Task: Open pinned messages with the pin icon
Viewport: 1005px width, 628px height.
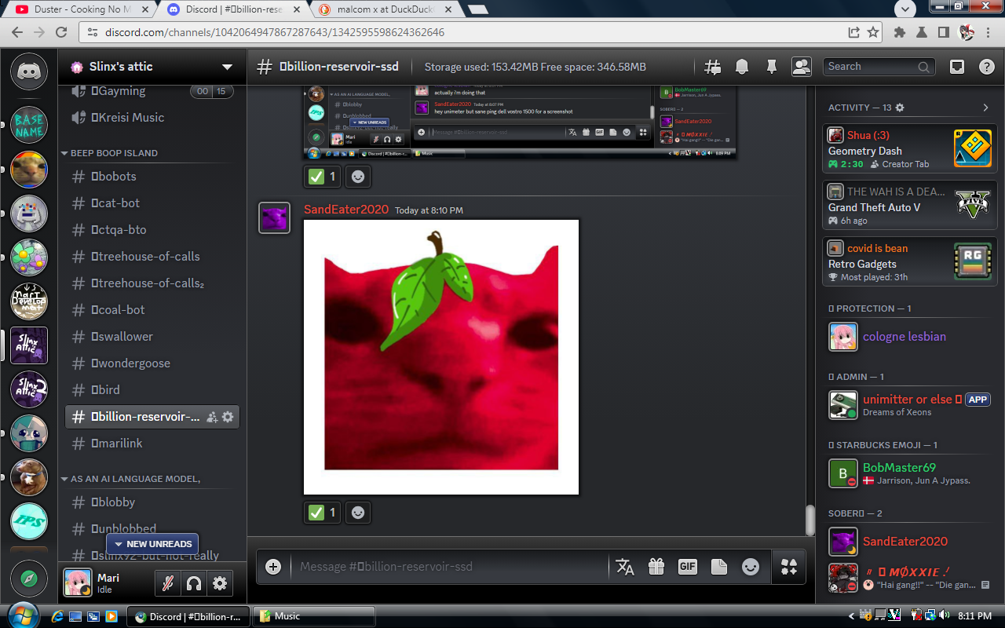Action: [x=771, y=67]
